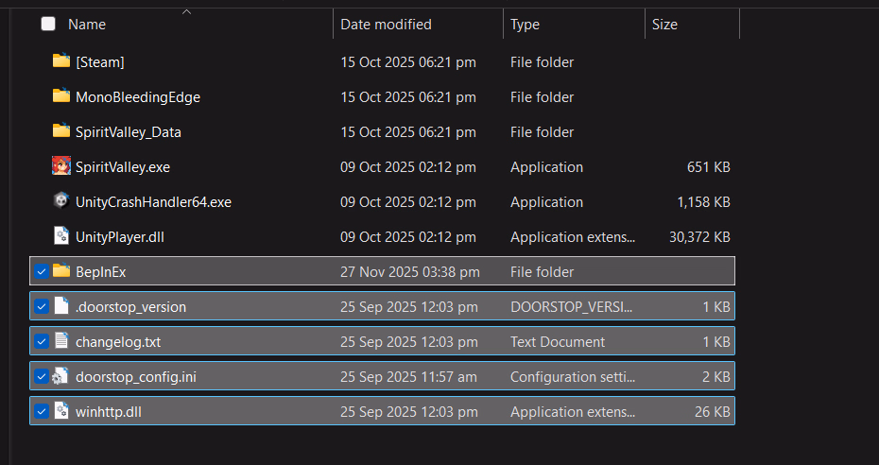The height and width of the screenshot is (465, 879).
Task: Click the winhttp.dll file icon
Action: click(61, 411)
